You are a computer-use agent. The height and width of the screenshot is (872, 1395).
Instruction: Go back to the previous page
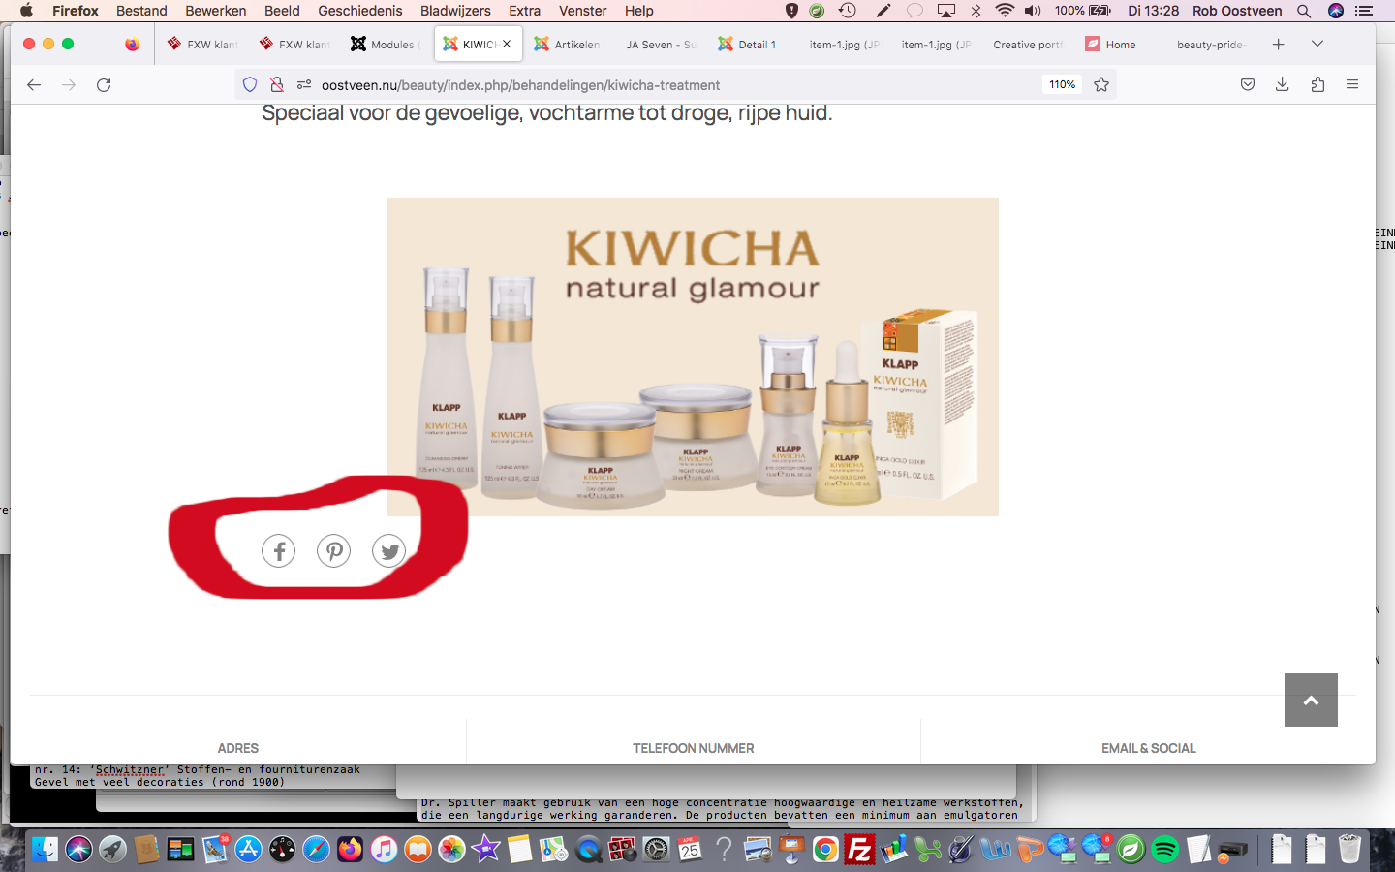point(34,85)
